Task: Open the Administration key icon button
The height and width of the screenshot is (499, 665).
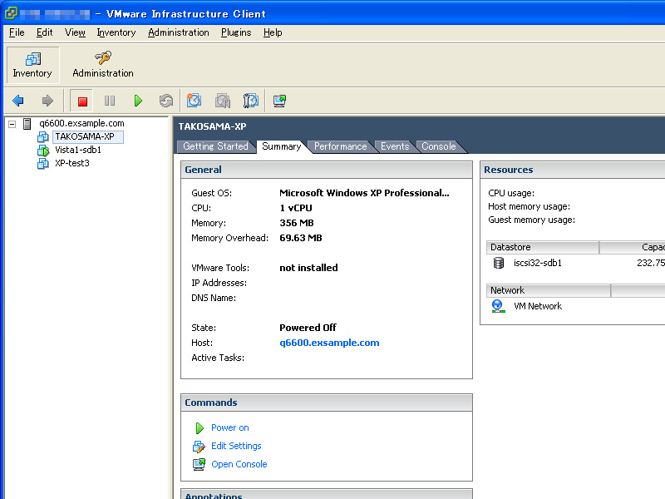Action: [x=102, y=65]
